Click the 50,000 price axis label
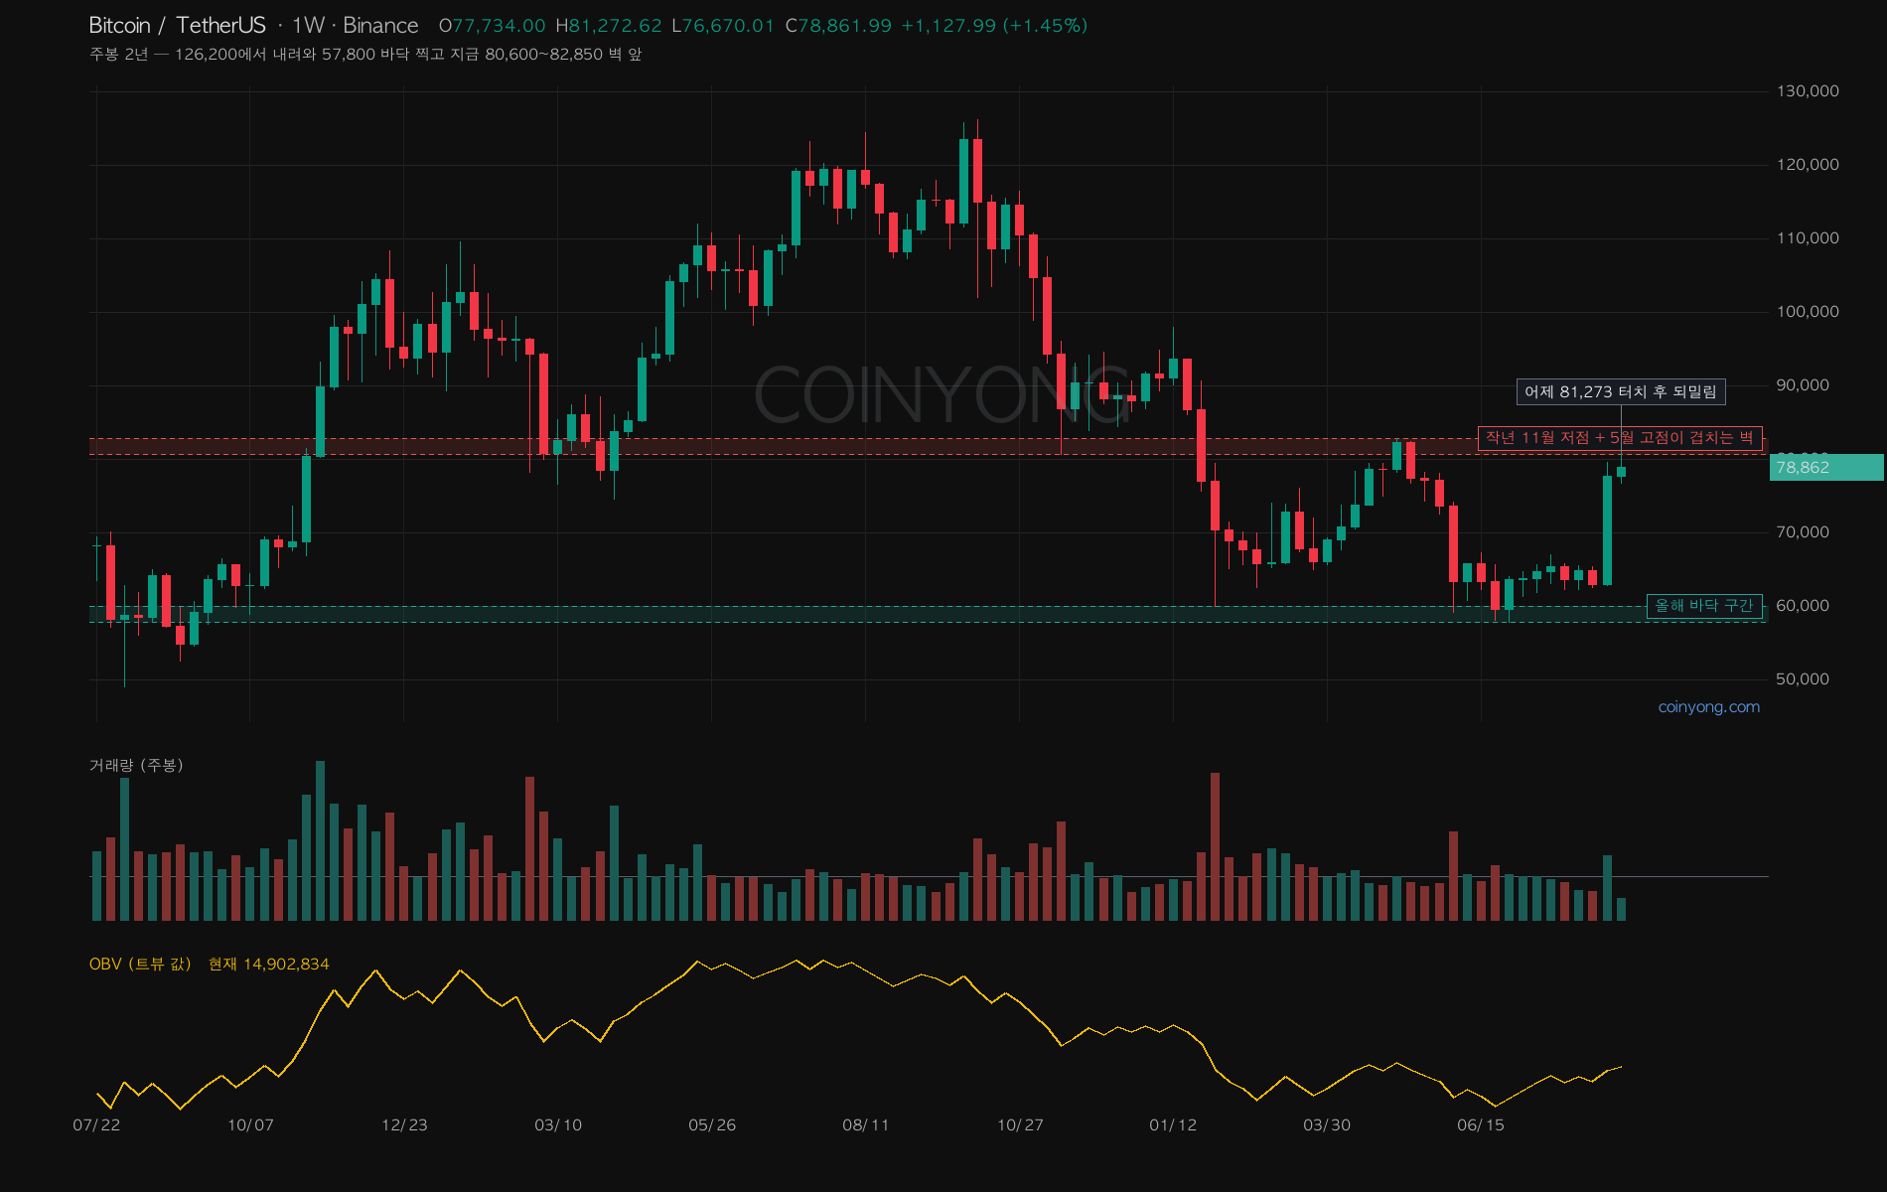 coord(1803,678)
